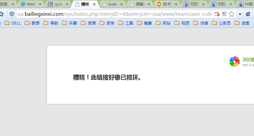Click the shield security icon in address bar
254x136 pixels.
pyautogui.click(x=12, y=14)
